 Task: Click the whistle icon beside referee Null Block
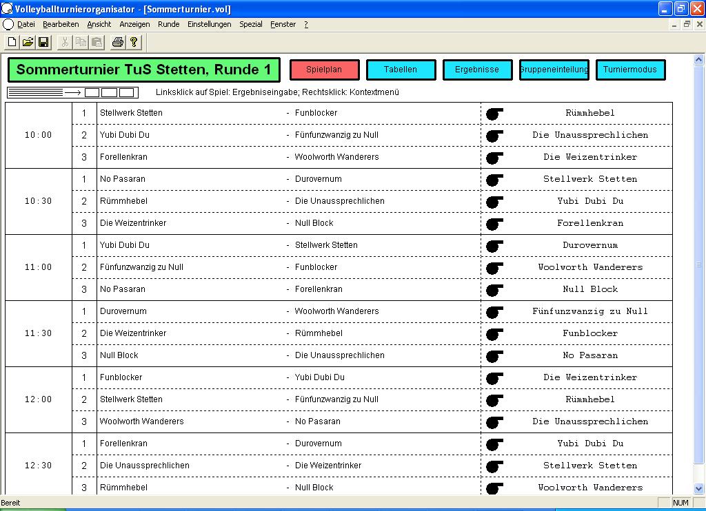tap(494, 290)
